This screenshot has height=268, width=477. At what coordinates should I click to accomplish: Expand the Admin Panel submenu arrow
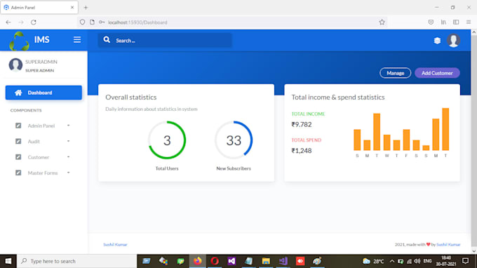pyautogui.click(x=69, y=126)
